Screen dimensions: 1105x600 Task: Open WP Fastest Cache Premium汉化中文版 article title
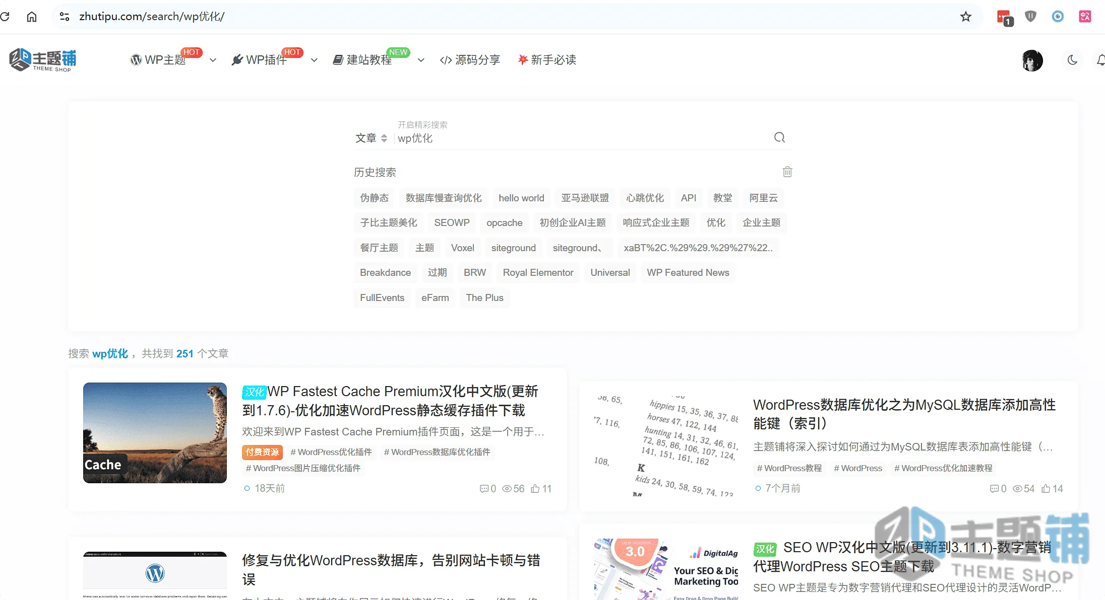(390, 401)
